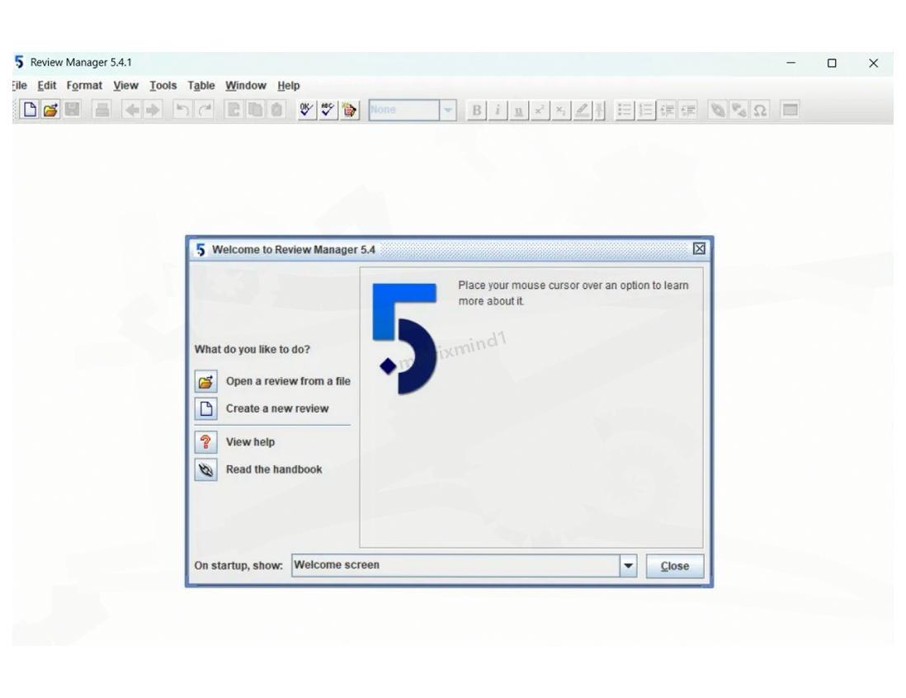The height and width of the screenshot is (698, 906).
Task: Click the Open file toolbar icon
Action: tap(51, 110)
